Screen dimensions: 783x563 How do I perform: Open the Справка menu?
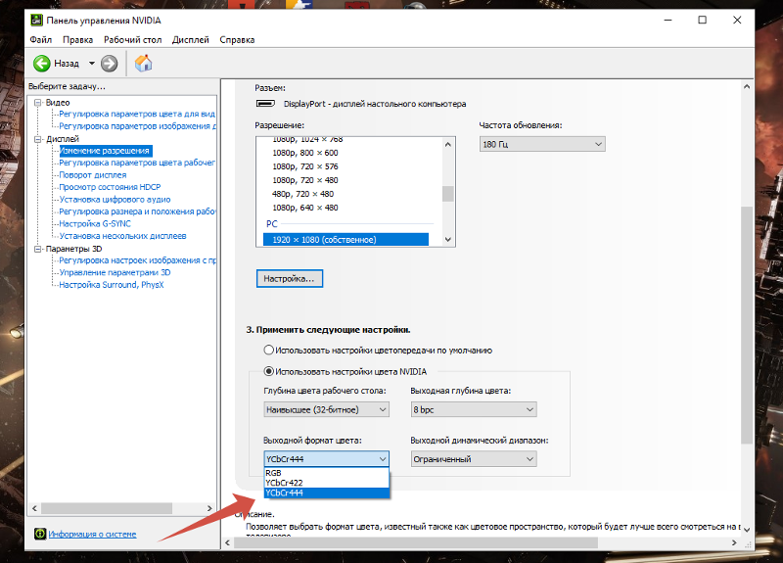pyautogui.click(x=237, y=40)
